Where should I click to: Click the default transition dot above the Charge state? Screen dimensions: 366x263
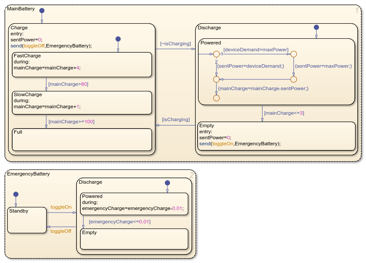[42, 10]
